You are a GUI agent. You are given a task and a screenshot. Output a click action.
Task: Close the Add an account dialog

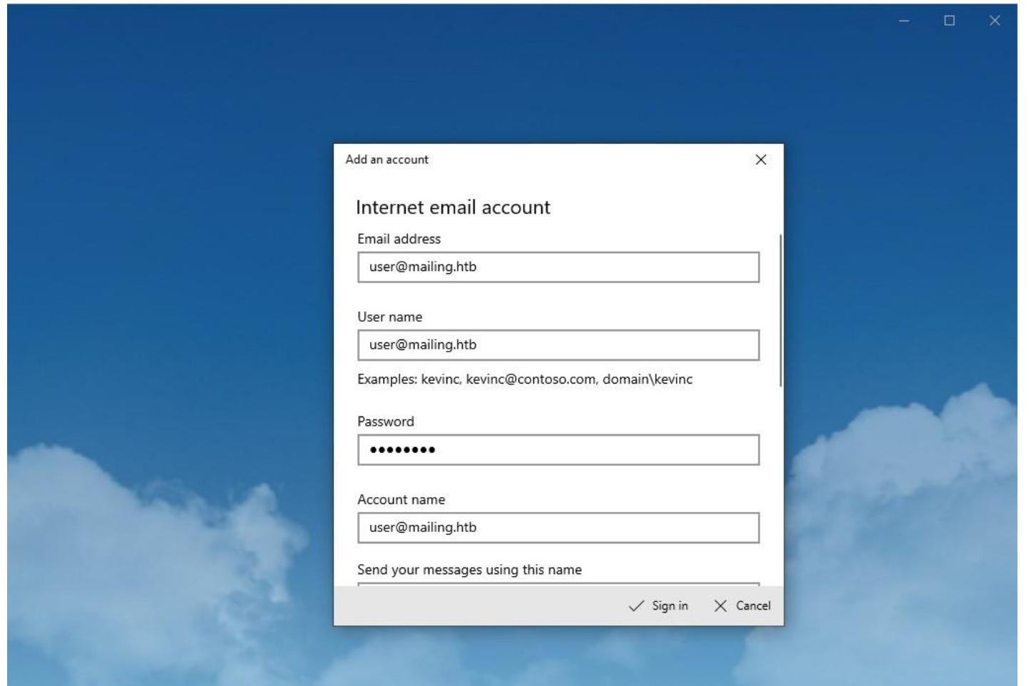coord(761,160)
